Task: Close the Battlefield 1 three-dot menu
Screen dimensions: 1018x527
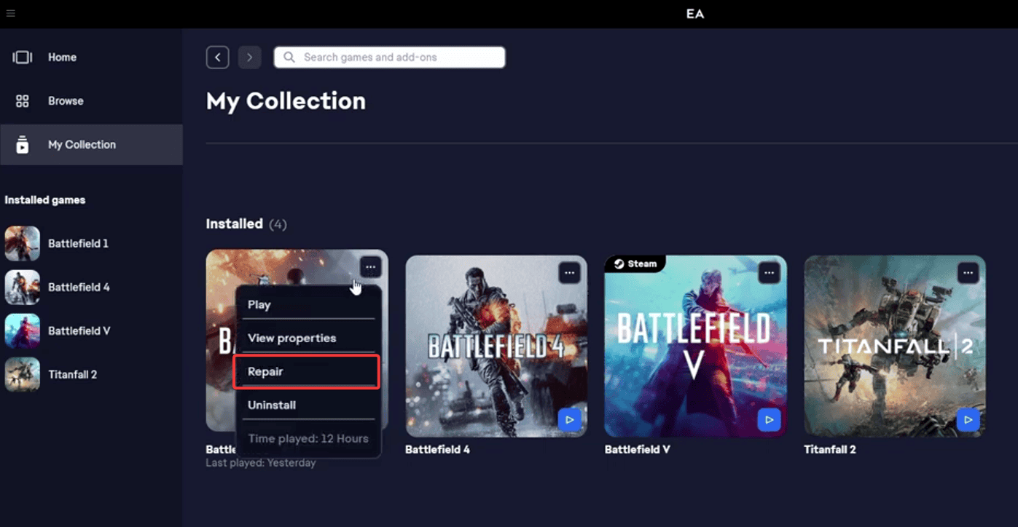Action: [x=371, y=267]
